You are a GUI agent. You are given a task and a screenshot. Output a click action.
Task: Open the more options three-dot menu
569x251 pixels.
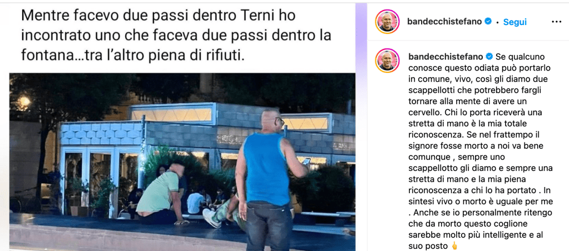tap(556, 22)
